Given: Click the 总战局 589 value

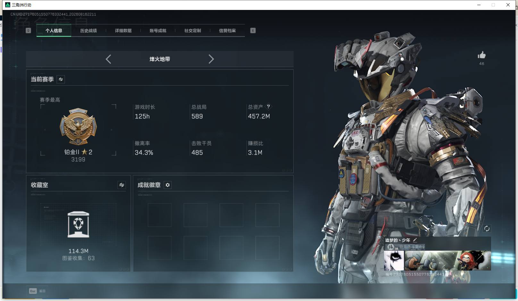Looking at the screenshot, I should click(197, 116).
